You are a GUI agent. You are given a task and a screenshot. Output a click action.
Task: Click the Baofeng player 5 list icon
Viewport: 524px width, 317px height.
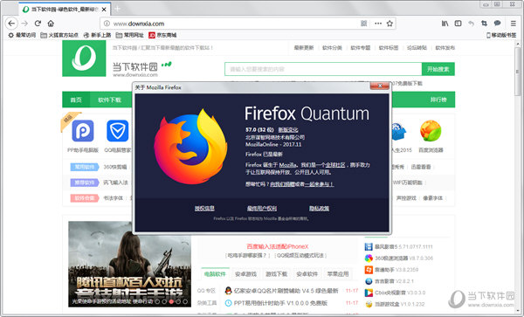[x=369, y=247]
